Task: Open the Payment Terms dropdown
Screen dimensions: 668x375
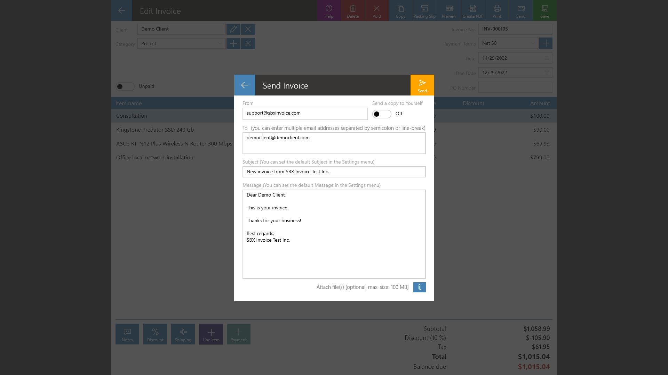Action: coord(533,43)
